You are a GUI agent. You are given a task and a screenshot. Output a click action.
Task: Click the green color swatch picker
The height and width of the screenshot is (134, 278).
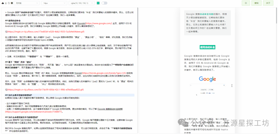pyautogui.click(x=98, y=3)
